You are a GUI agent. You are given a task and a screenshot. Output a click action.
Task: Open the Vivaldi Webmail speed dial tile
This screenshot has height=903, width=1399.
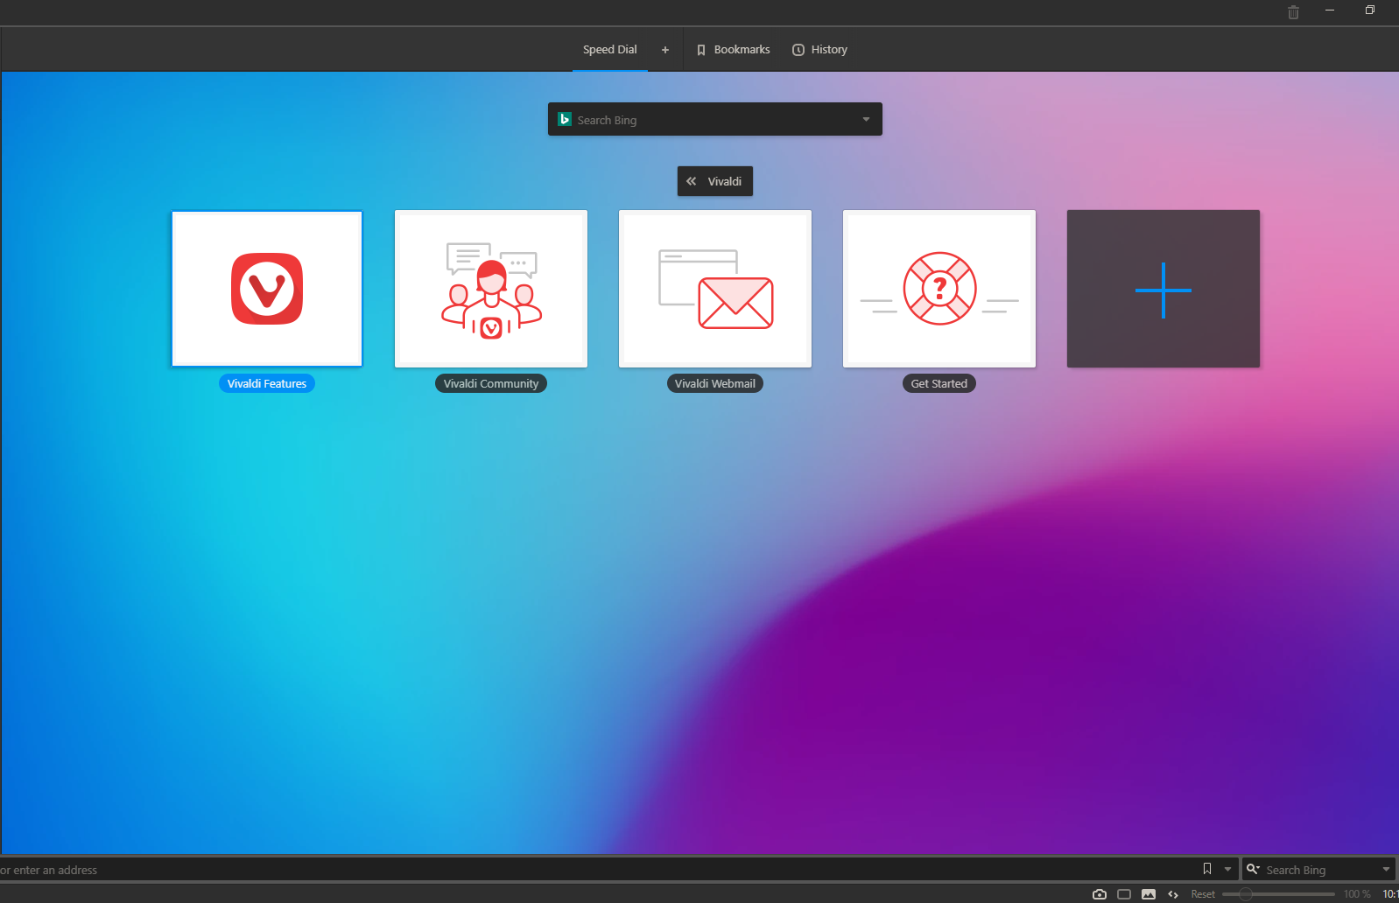tap(715, 289)
